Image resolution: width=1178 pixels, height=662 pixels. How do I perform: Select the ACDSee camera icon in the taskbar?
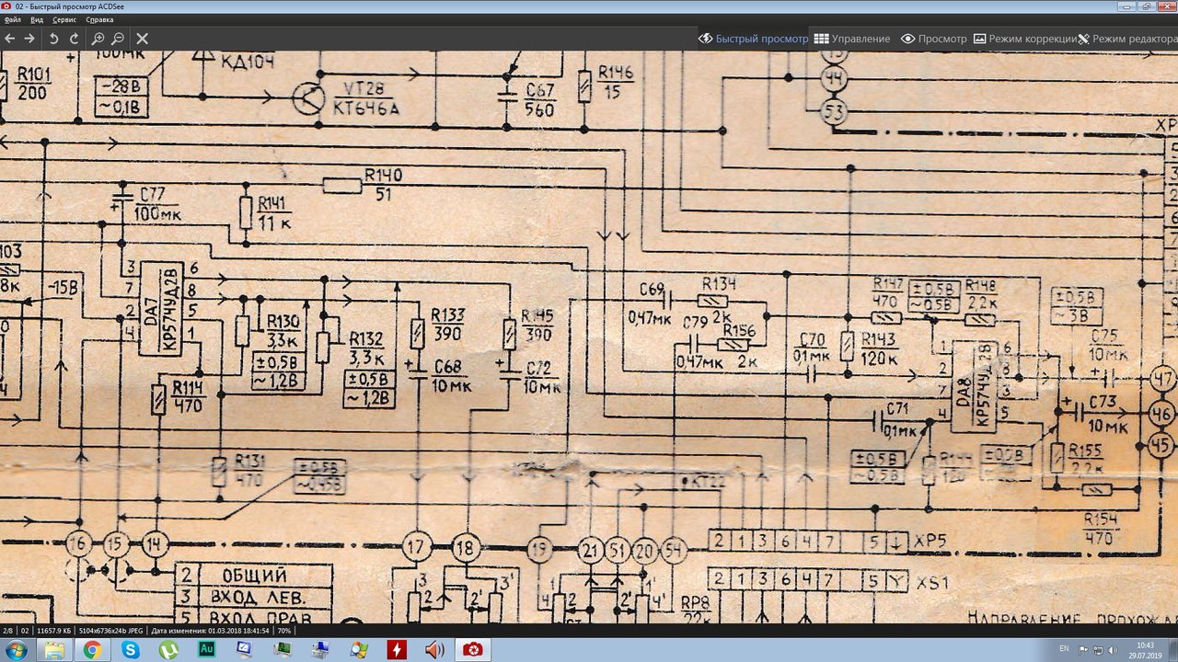pyautogui.click(x=472, y=649)
